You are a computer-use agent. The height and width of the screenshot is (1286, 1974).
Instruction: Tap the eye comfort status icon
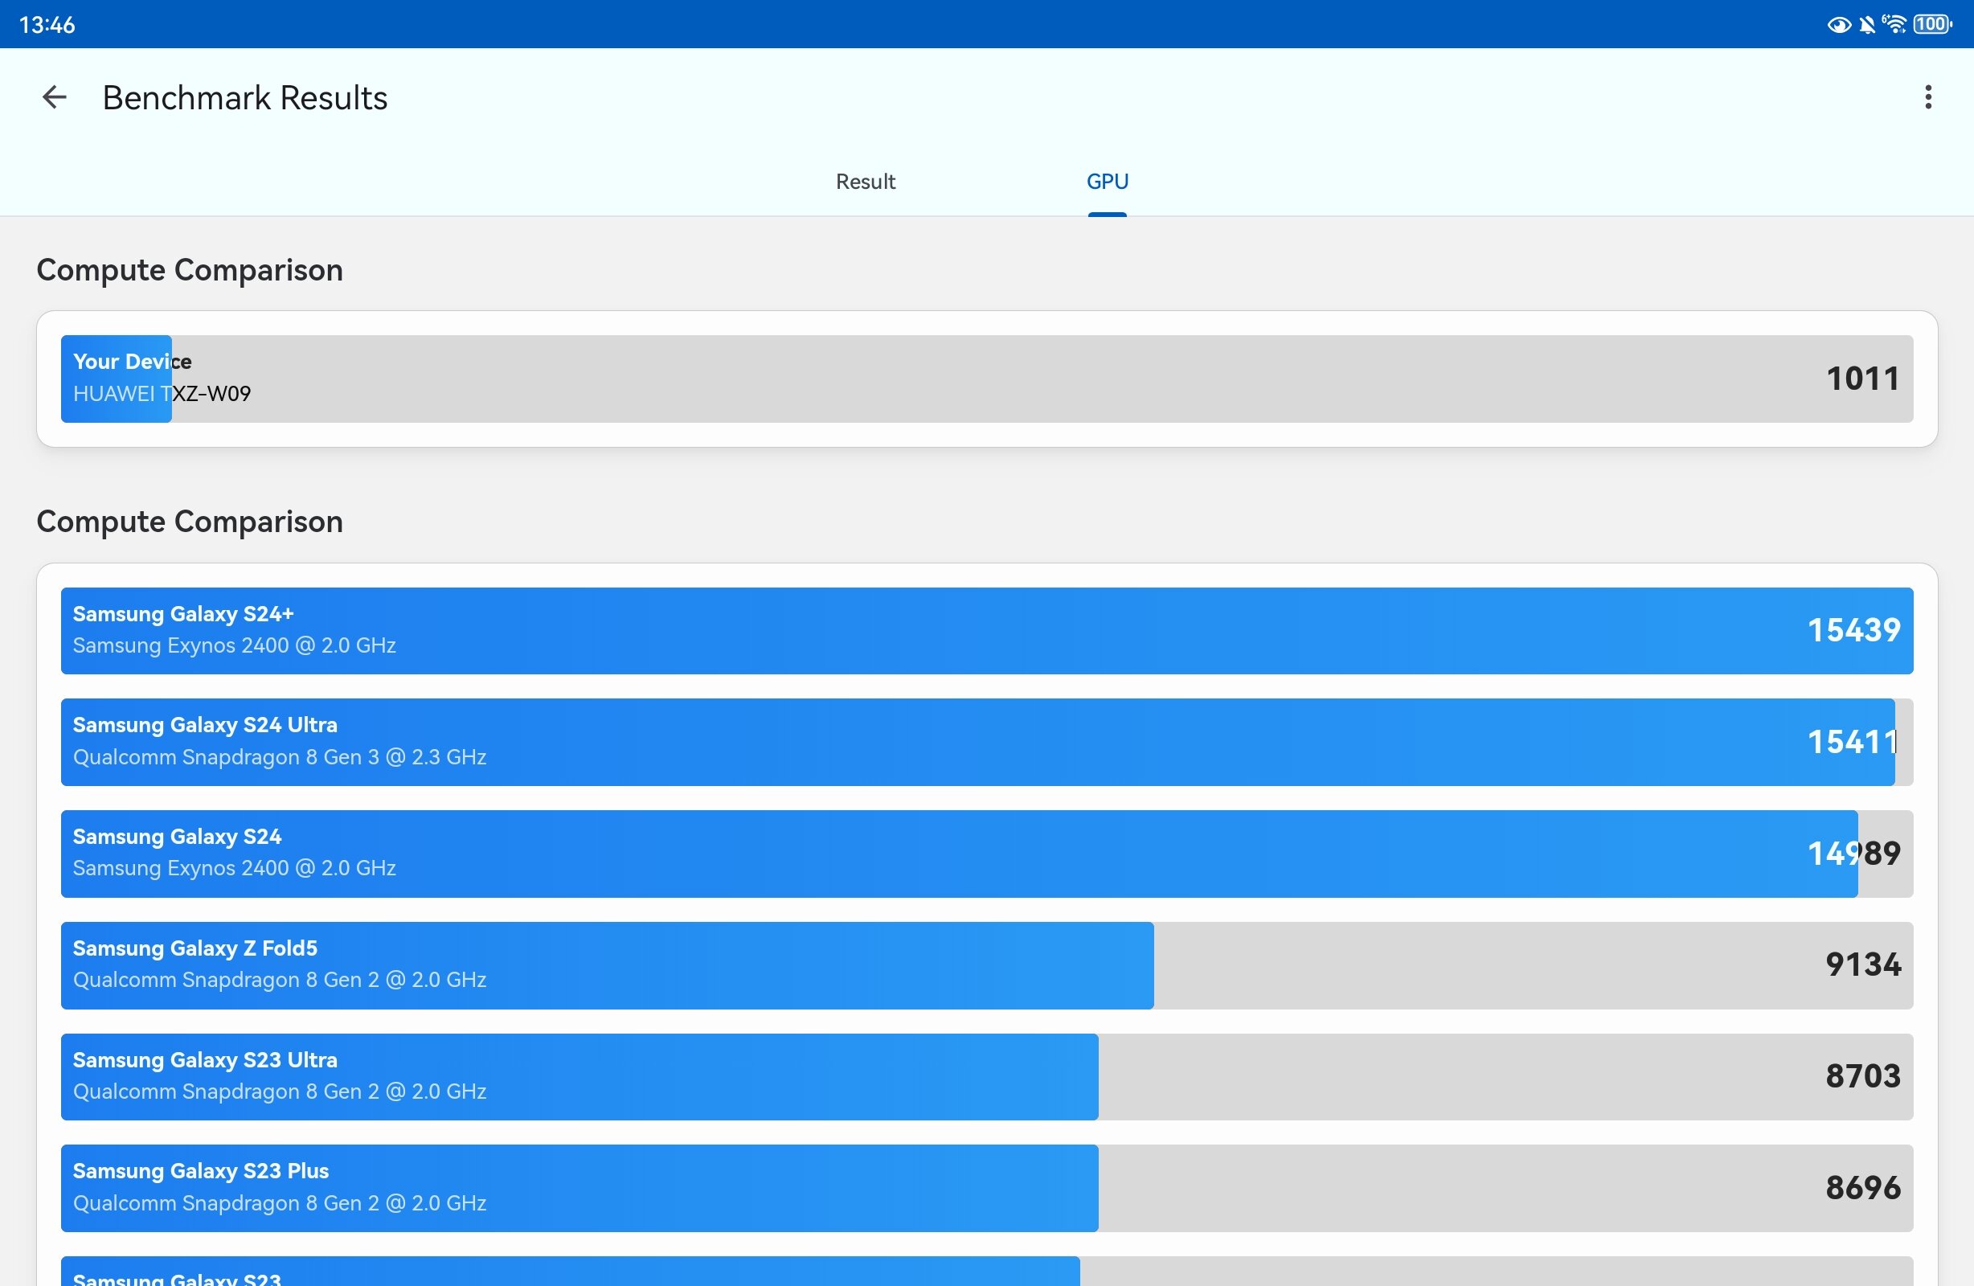click(x=1838, y=25)
